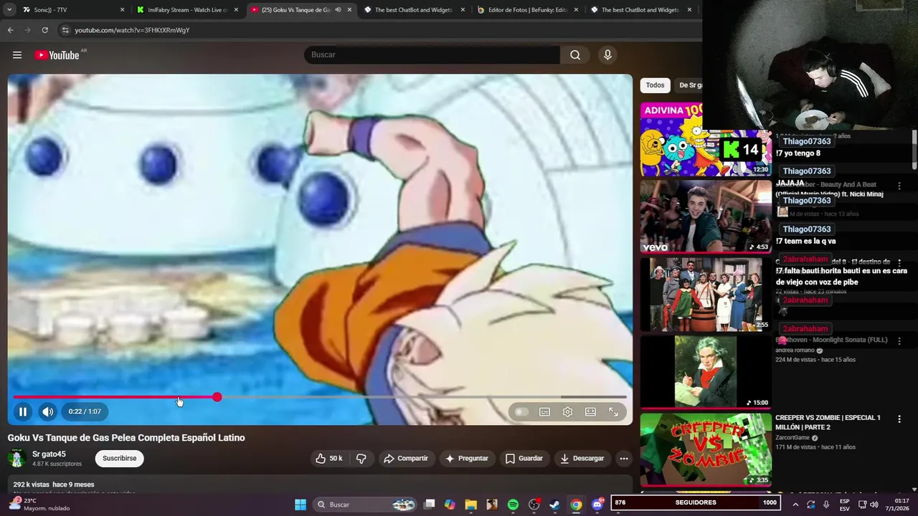Close the Goku Vs Tanque tab

[x=349, y=10]
